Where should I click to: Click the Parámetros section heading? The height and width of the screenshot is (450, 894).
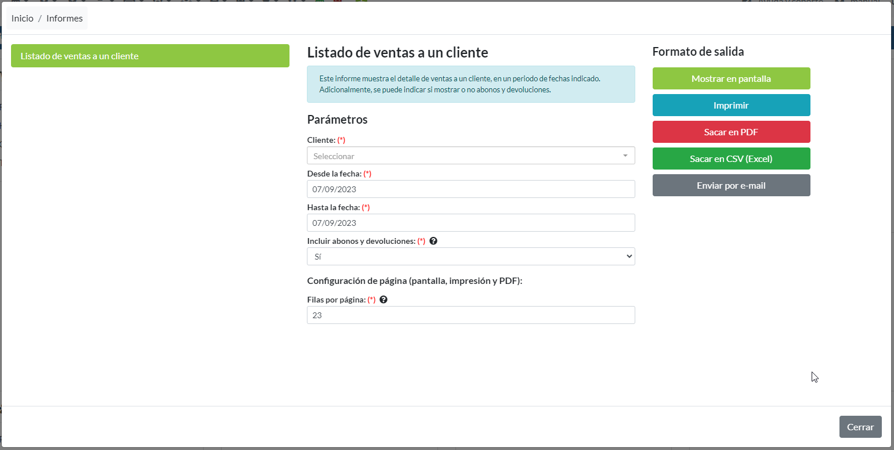(337, 120)
